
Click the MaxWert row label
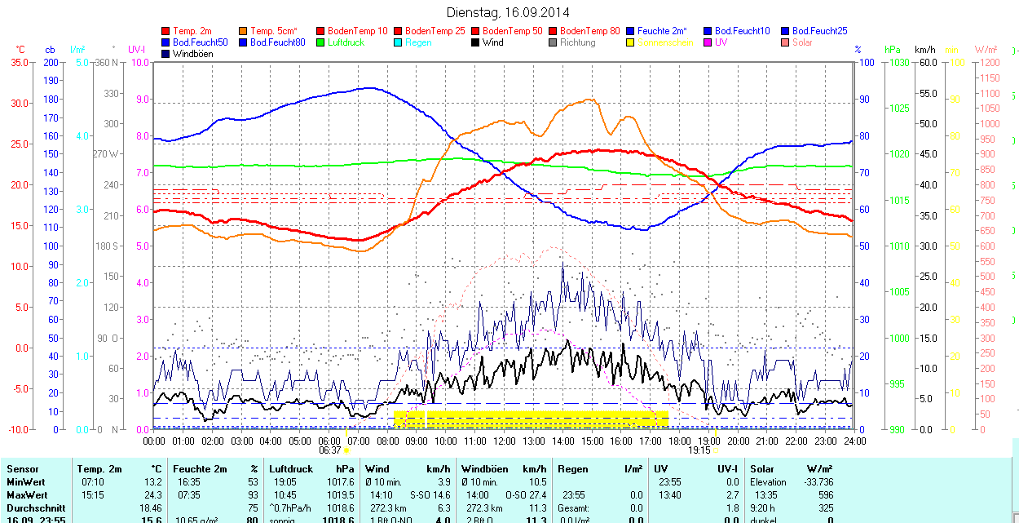(x=27, y=495)
